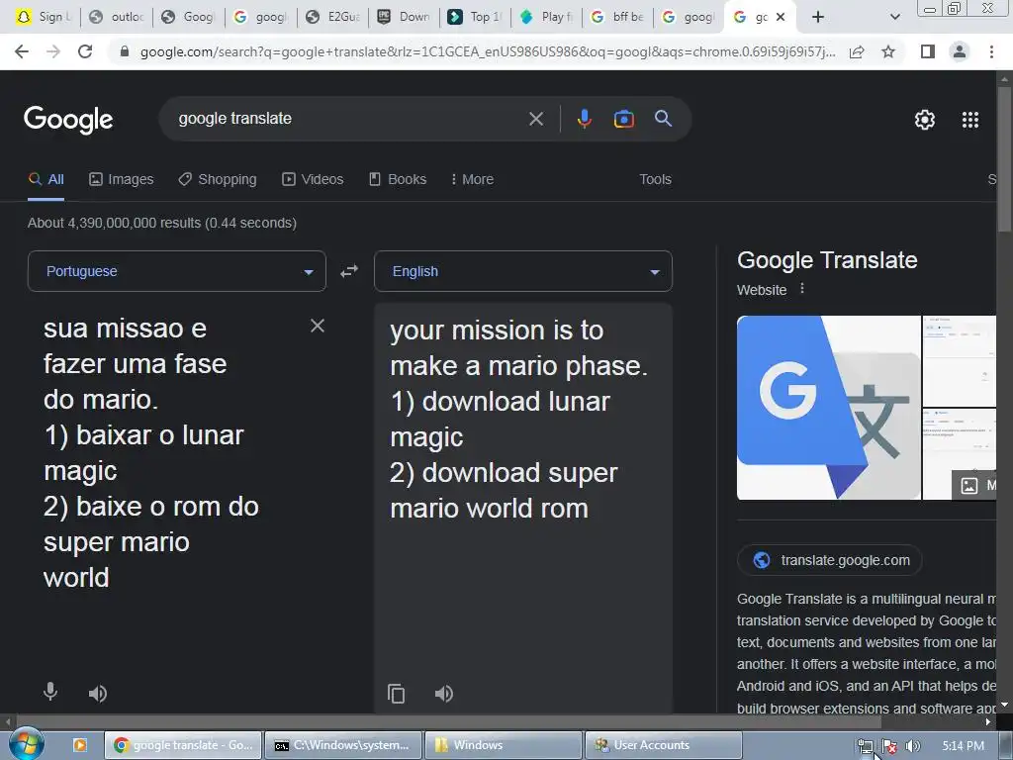
Task: Go back with the browser back arrow
Action: 22,51
